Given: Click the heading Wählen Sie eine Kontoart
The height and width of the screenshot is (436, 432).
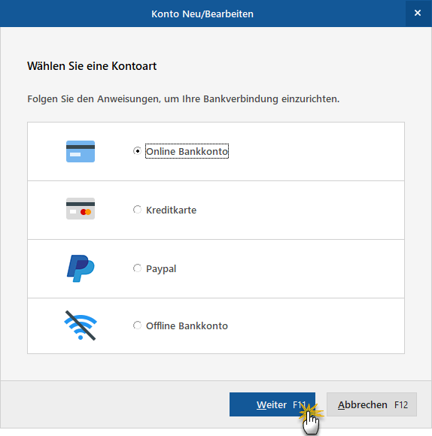Looking at the screenshot, I should coord(92,66).
